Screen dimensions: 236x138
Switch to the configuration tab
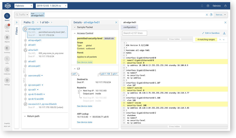pos(130,27)
